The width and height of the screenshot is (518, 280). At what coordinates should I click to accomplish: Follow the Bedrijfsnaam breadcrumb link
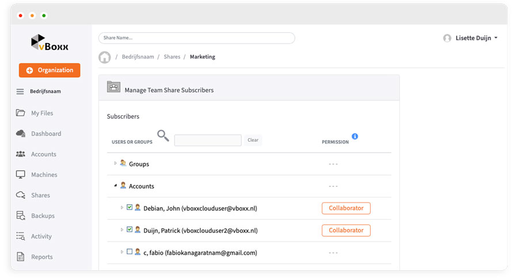click(138, 57)
